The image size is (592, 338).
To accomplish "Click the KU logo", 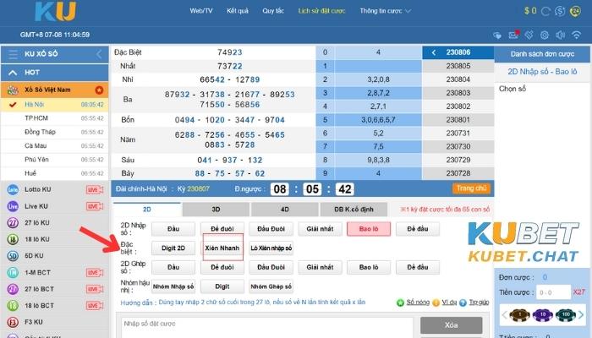I will point(55,12).
